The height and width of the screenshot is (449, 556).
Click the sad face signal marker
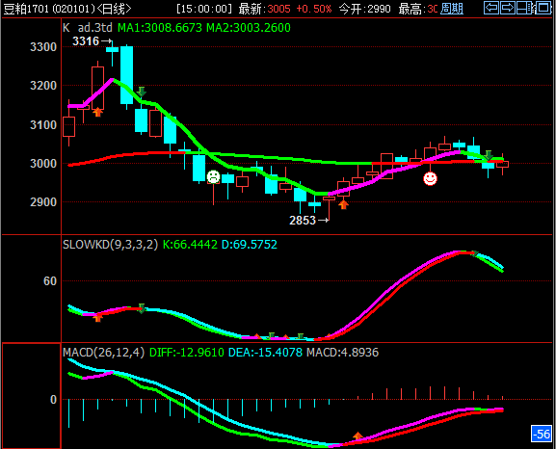click(214, 176)
